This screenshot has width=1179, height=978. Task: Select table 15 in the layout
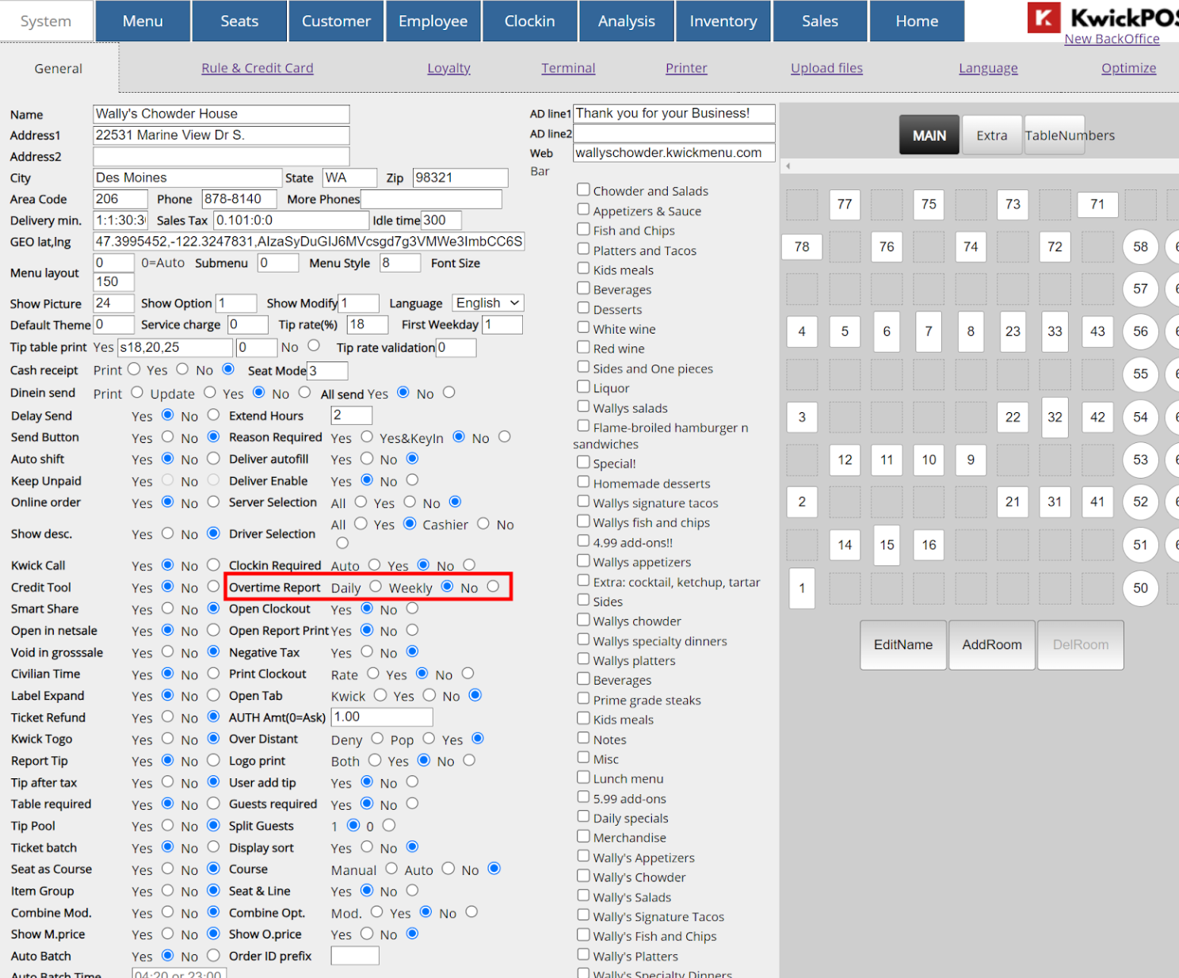pyautogui.click(x=887, y=545)
